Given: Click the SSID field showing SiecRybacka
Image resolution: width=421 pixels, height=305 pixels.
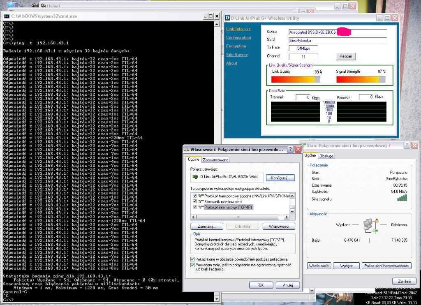Looking at the screenshot, I should coord(338,41).
